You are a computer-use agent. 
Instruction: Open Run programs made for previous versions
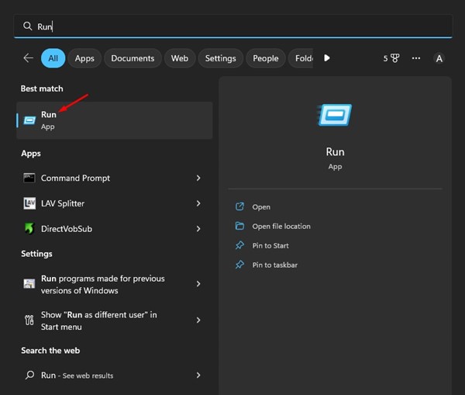[x=115, y=284]
